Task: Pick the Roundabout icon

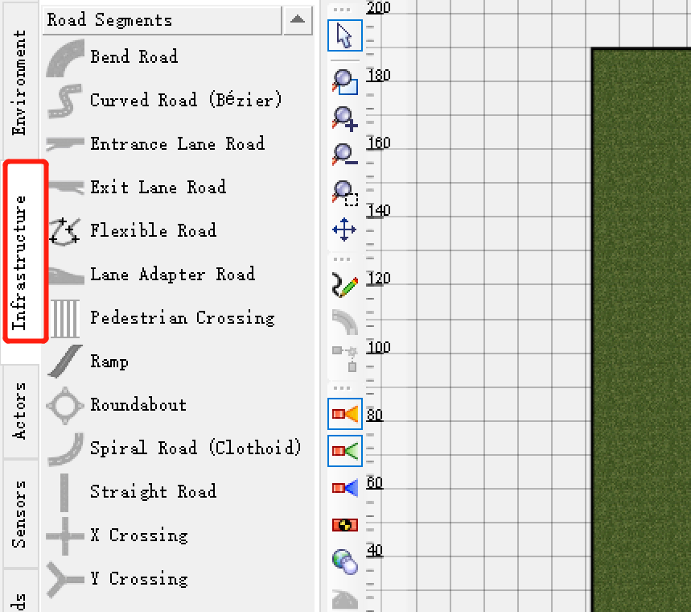Action: click(65, 406)
